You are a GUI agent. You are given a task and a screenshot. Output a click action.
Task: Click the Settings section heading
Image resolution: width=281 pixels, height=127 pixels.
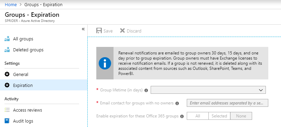12,63
